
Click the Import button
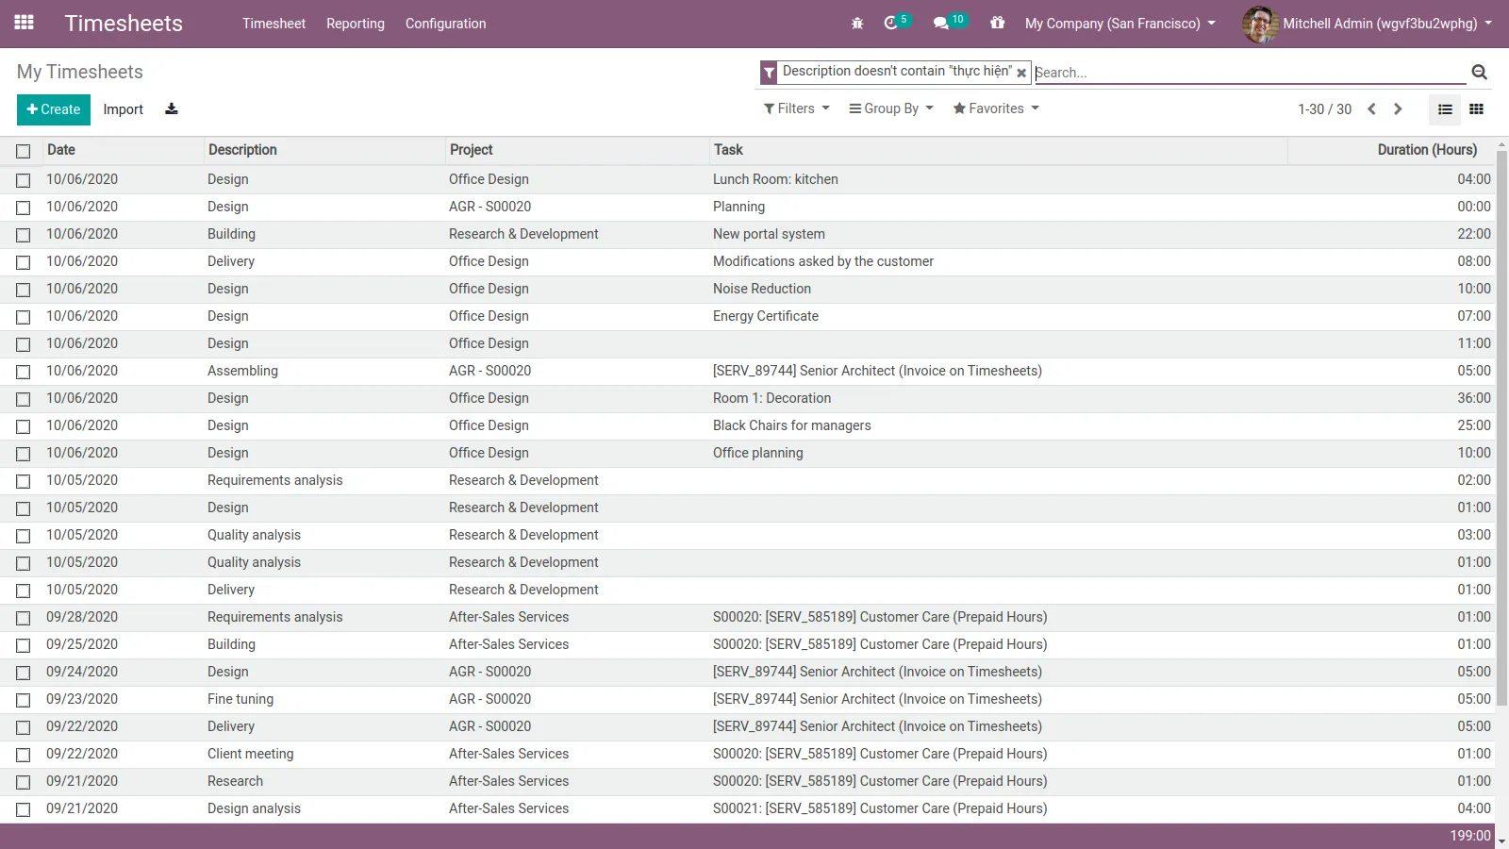pos(124,109)
